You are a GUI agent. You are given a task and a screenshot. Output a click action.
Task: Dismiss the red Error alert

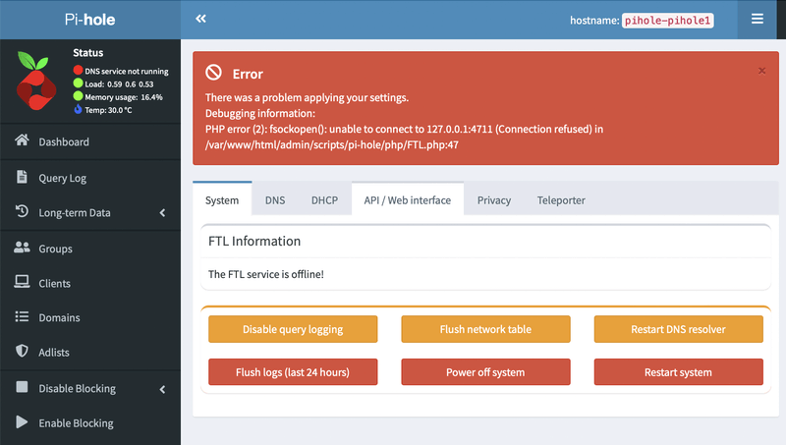pos(761,71)
